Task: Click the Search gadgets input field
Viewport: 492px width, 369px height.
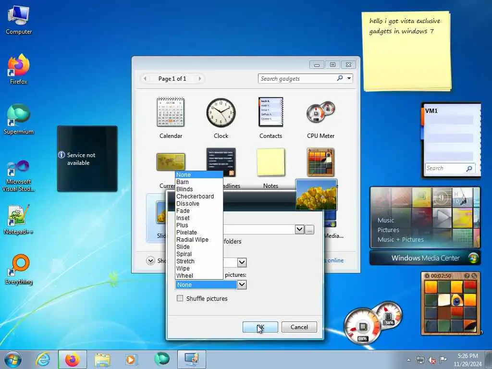Action: tap(297, 78)
